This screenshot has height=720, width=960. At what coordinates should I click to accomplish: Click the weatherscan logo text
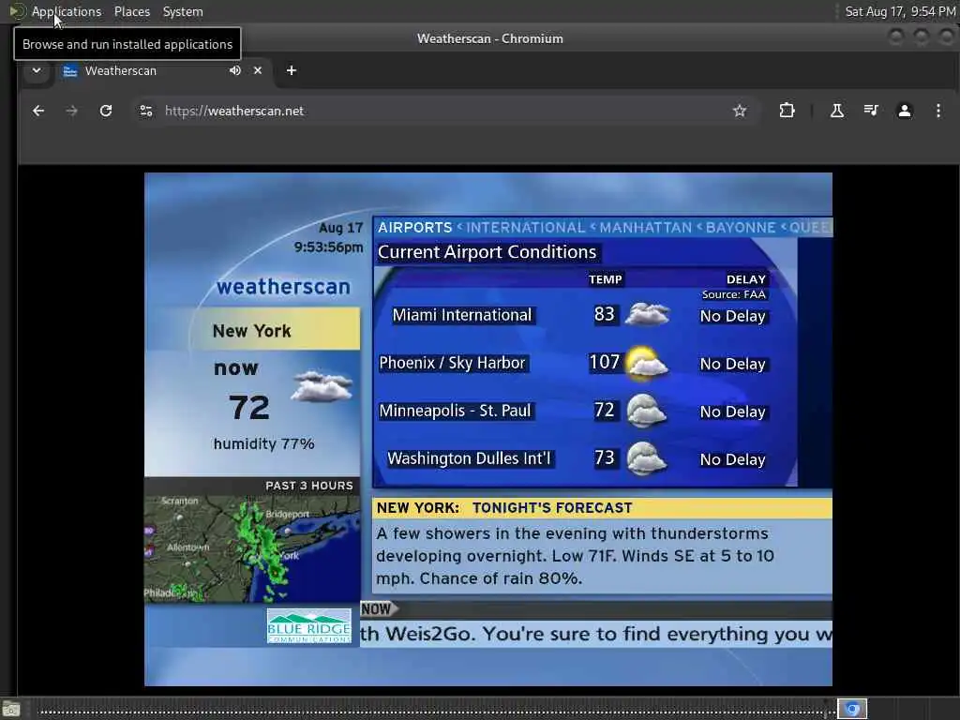[283, 287]
